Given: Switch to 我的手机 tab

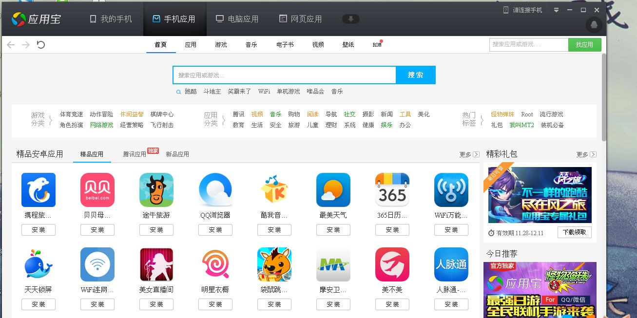Looking at the screenshot, I should point(111,19).
